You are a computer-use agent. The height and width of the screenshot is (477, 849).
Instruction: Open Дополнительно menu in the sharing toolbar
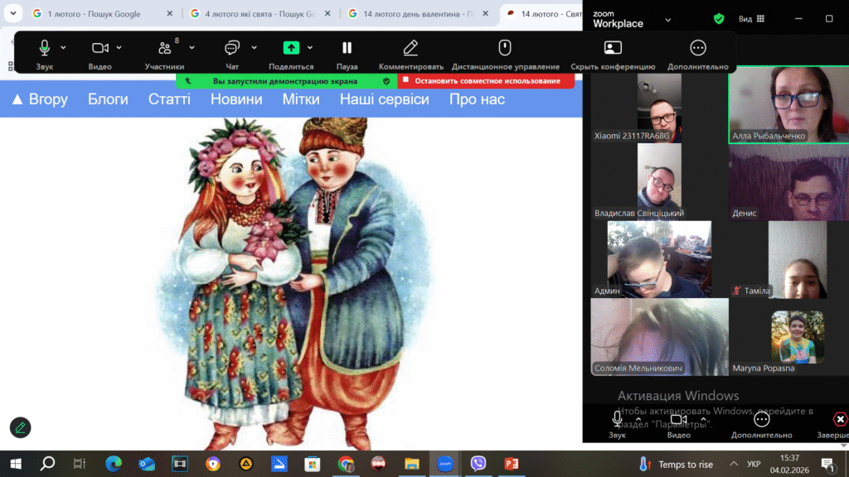698,53
